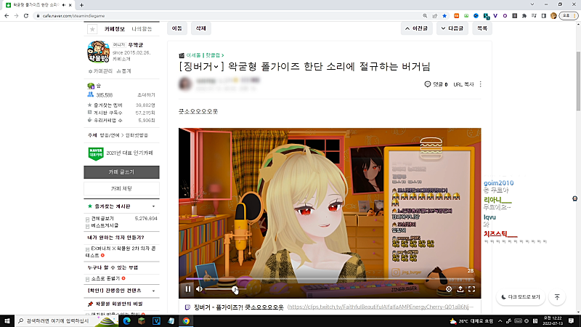Open a new browser tab
The height and width of the screenshot is (327, 581).
[x=81, y=5]
